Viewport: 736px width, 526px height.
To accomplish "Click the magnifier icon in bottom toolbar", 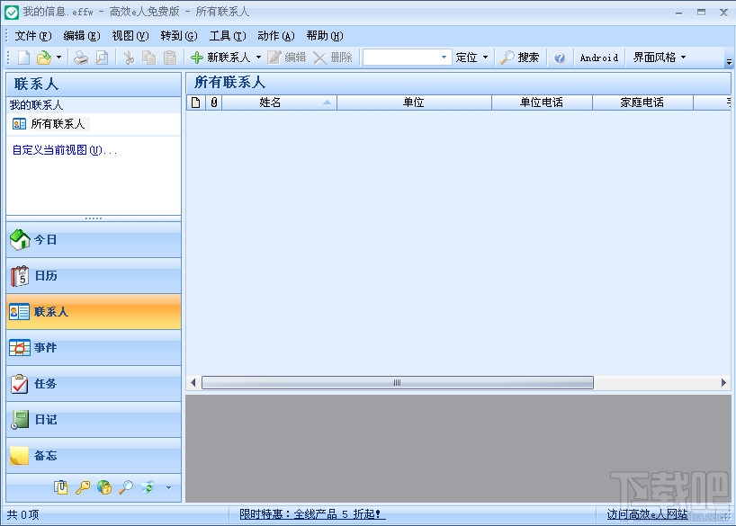I will pyautogui.click(x=126, y=486).
